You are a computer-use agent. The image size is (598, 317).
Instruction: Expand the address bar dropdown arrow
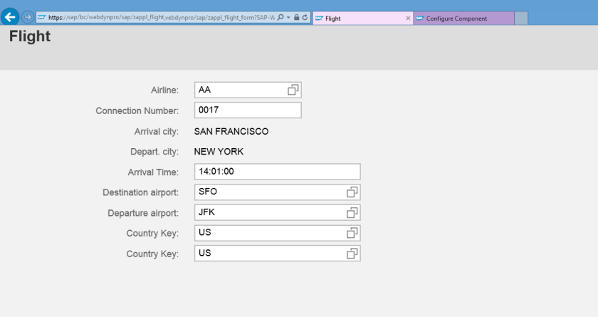pyautogui.click(x=288, y=18)
